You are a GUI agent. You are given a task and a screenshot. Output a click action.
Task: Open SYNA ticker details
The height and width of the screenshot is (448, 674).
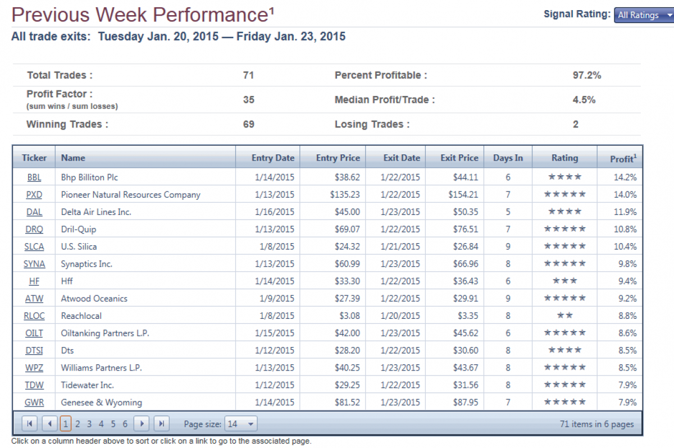34,264
